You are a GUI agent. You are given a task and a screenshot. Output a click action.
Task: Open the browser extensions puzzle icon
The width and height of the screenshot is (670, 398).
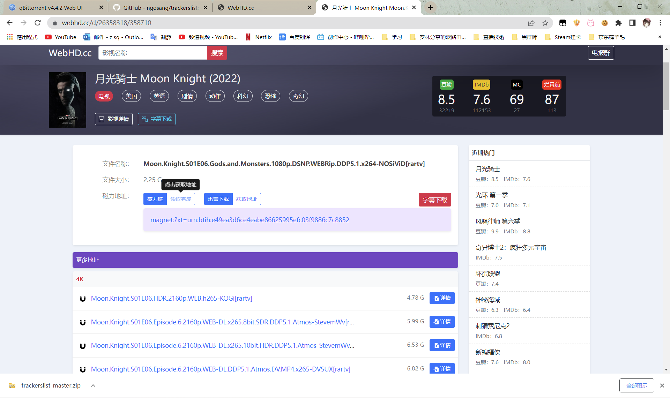[618, 23]
